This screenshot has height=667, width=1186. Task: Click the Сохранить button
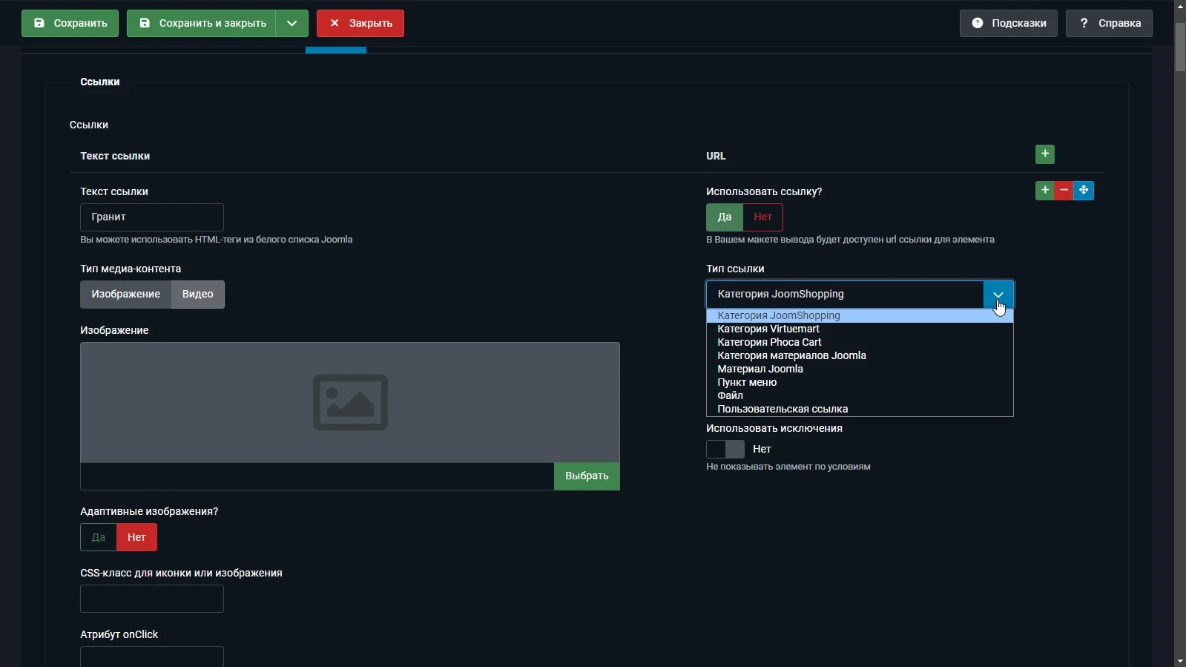click(x=70, y=23)
